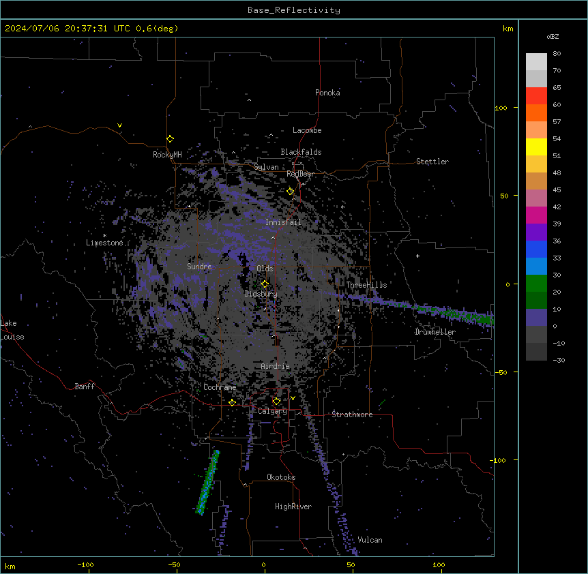The height and width of the screenshot is (574, 588).
Task: Click the yellow marker near RedDeer
Action: click(291, 192)
